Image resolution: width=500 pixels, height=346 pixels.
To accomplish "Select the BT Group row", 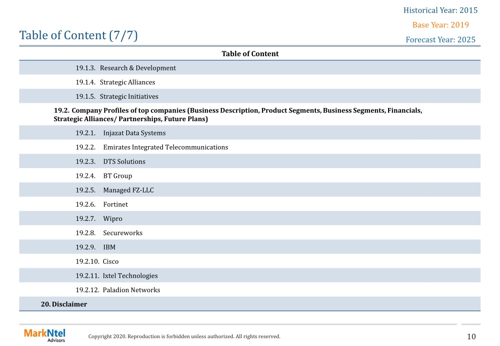I will (250, 176).
